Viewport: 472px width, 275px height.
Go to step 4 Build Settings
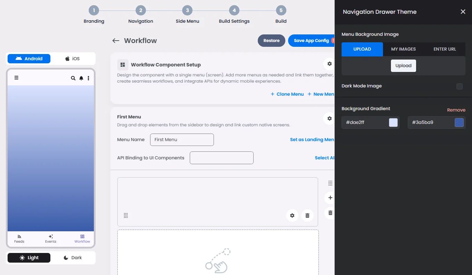pyautogui.click(x=234, y=11)
